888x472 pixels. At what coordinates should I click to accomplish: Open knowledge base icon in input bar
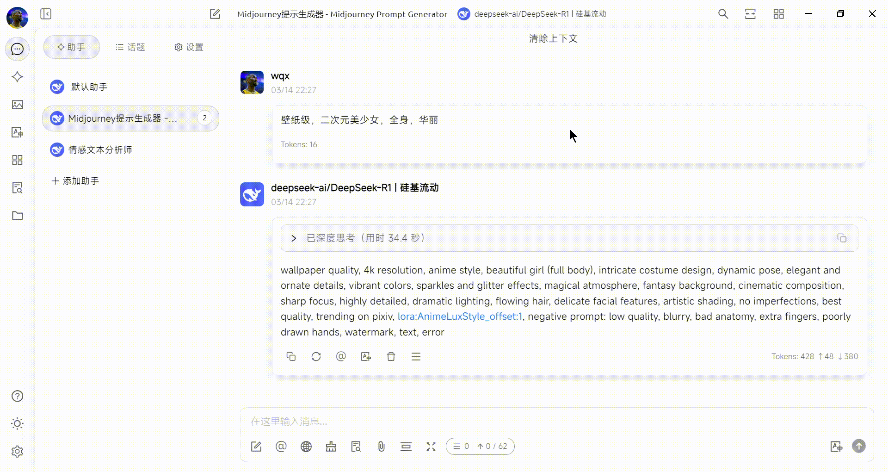[x=356, y=447]
